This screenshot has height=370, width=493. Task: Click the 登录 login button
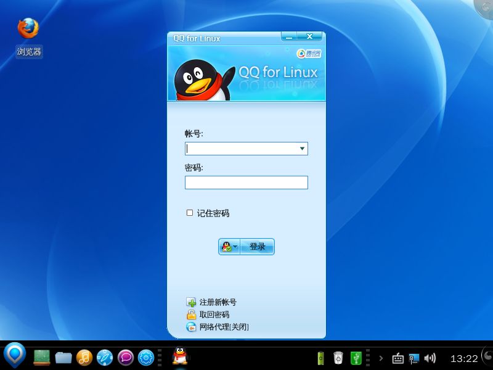point(257,246)
